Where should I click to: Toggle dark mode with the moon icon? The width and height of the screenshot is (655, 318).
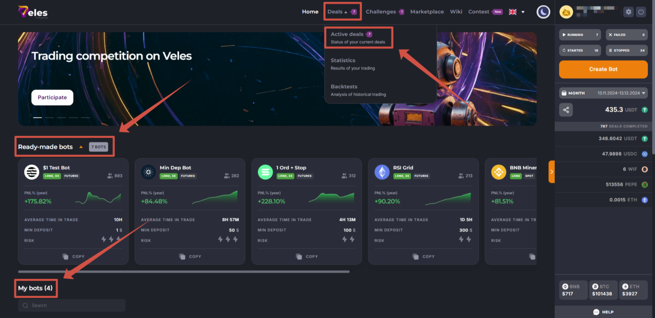(543, 12)
